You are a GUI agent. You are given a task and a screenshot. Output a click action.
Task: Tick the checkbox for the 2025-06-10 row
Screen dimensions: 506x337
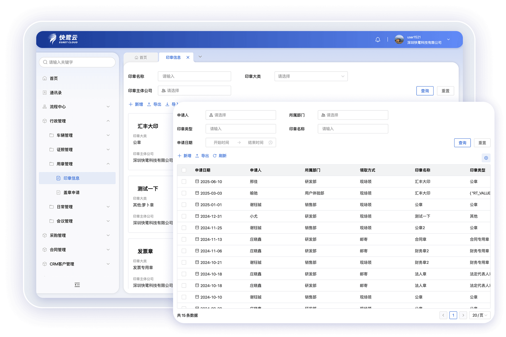coord(184,182)
